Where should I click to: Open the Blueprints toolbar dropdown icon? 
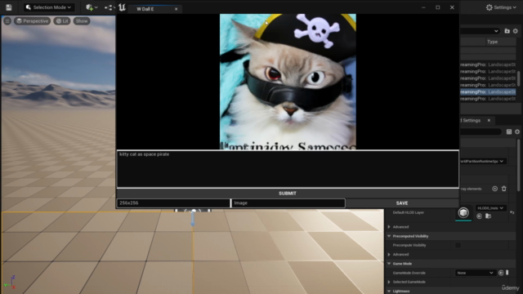click(110, 7)
